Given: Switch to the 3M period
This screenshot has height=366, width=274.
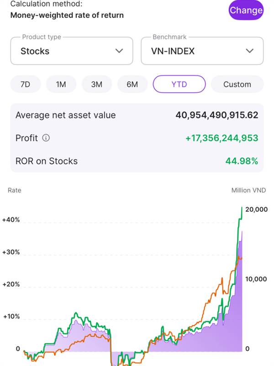Looking at the screenshot, I should coord(97,84).
